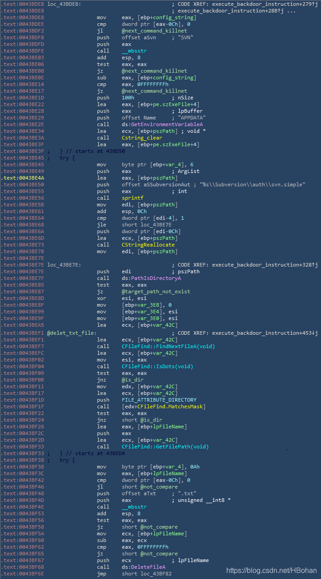The width and height of the screenshot is (321, 579).
Task: Click the 'offset aSvn' operand
Action: point(140,37)
